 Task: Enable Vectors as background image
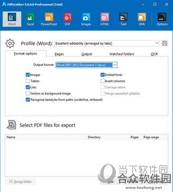(x=28, y=93)
